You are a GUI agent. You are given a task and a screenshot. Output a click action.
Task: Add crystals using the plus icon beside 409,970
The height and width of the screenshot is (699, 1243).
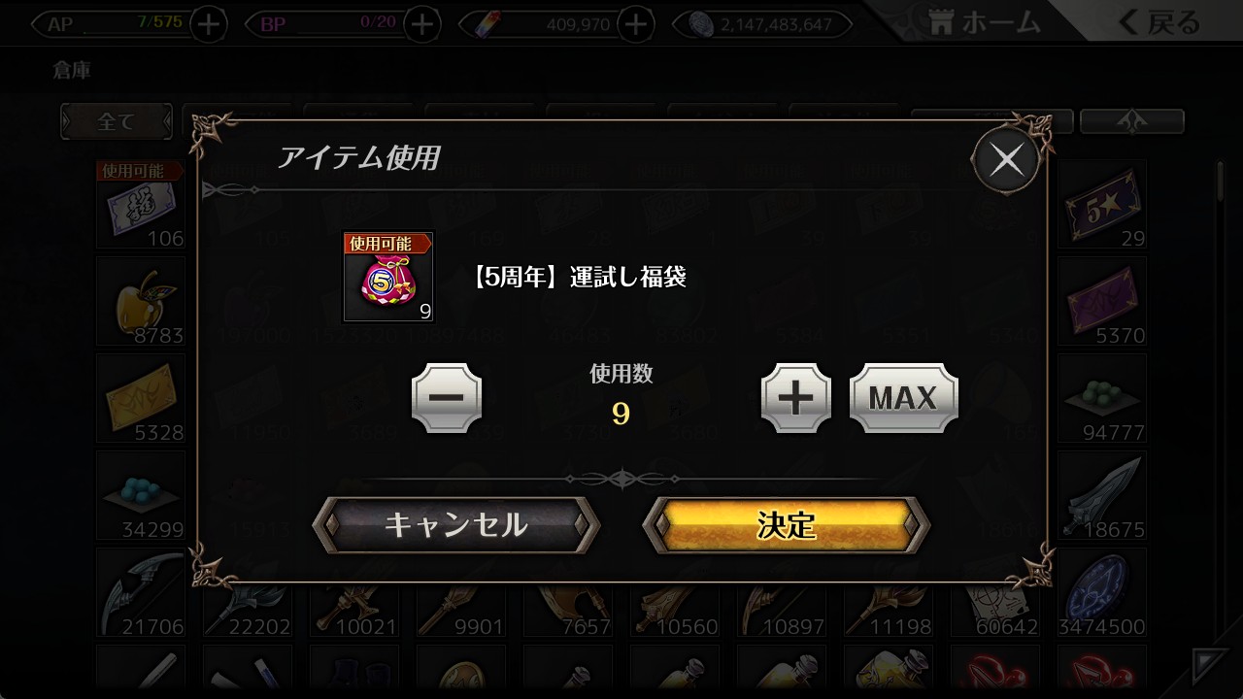(x=635, y=24)
